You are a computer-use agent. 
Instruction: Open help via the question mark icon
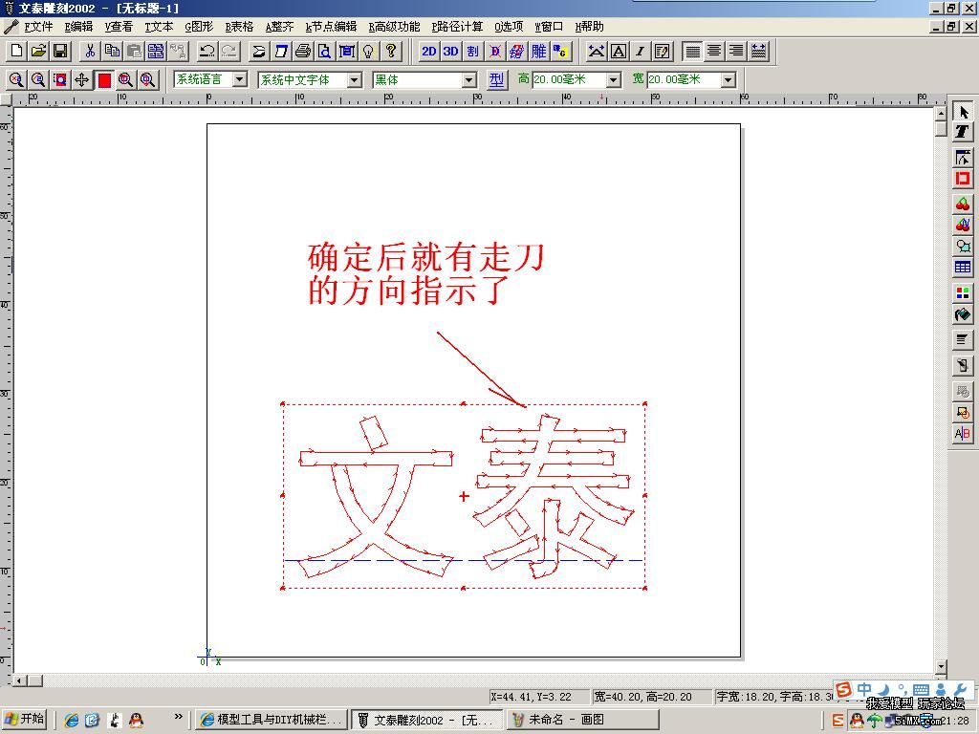click(x=391, y=52)
